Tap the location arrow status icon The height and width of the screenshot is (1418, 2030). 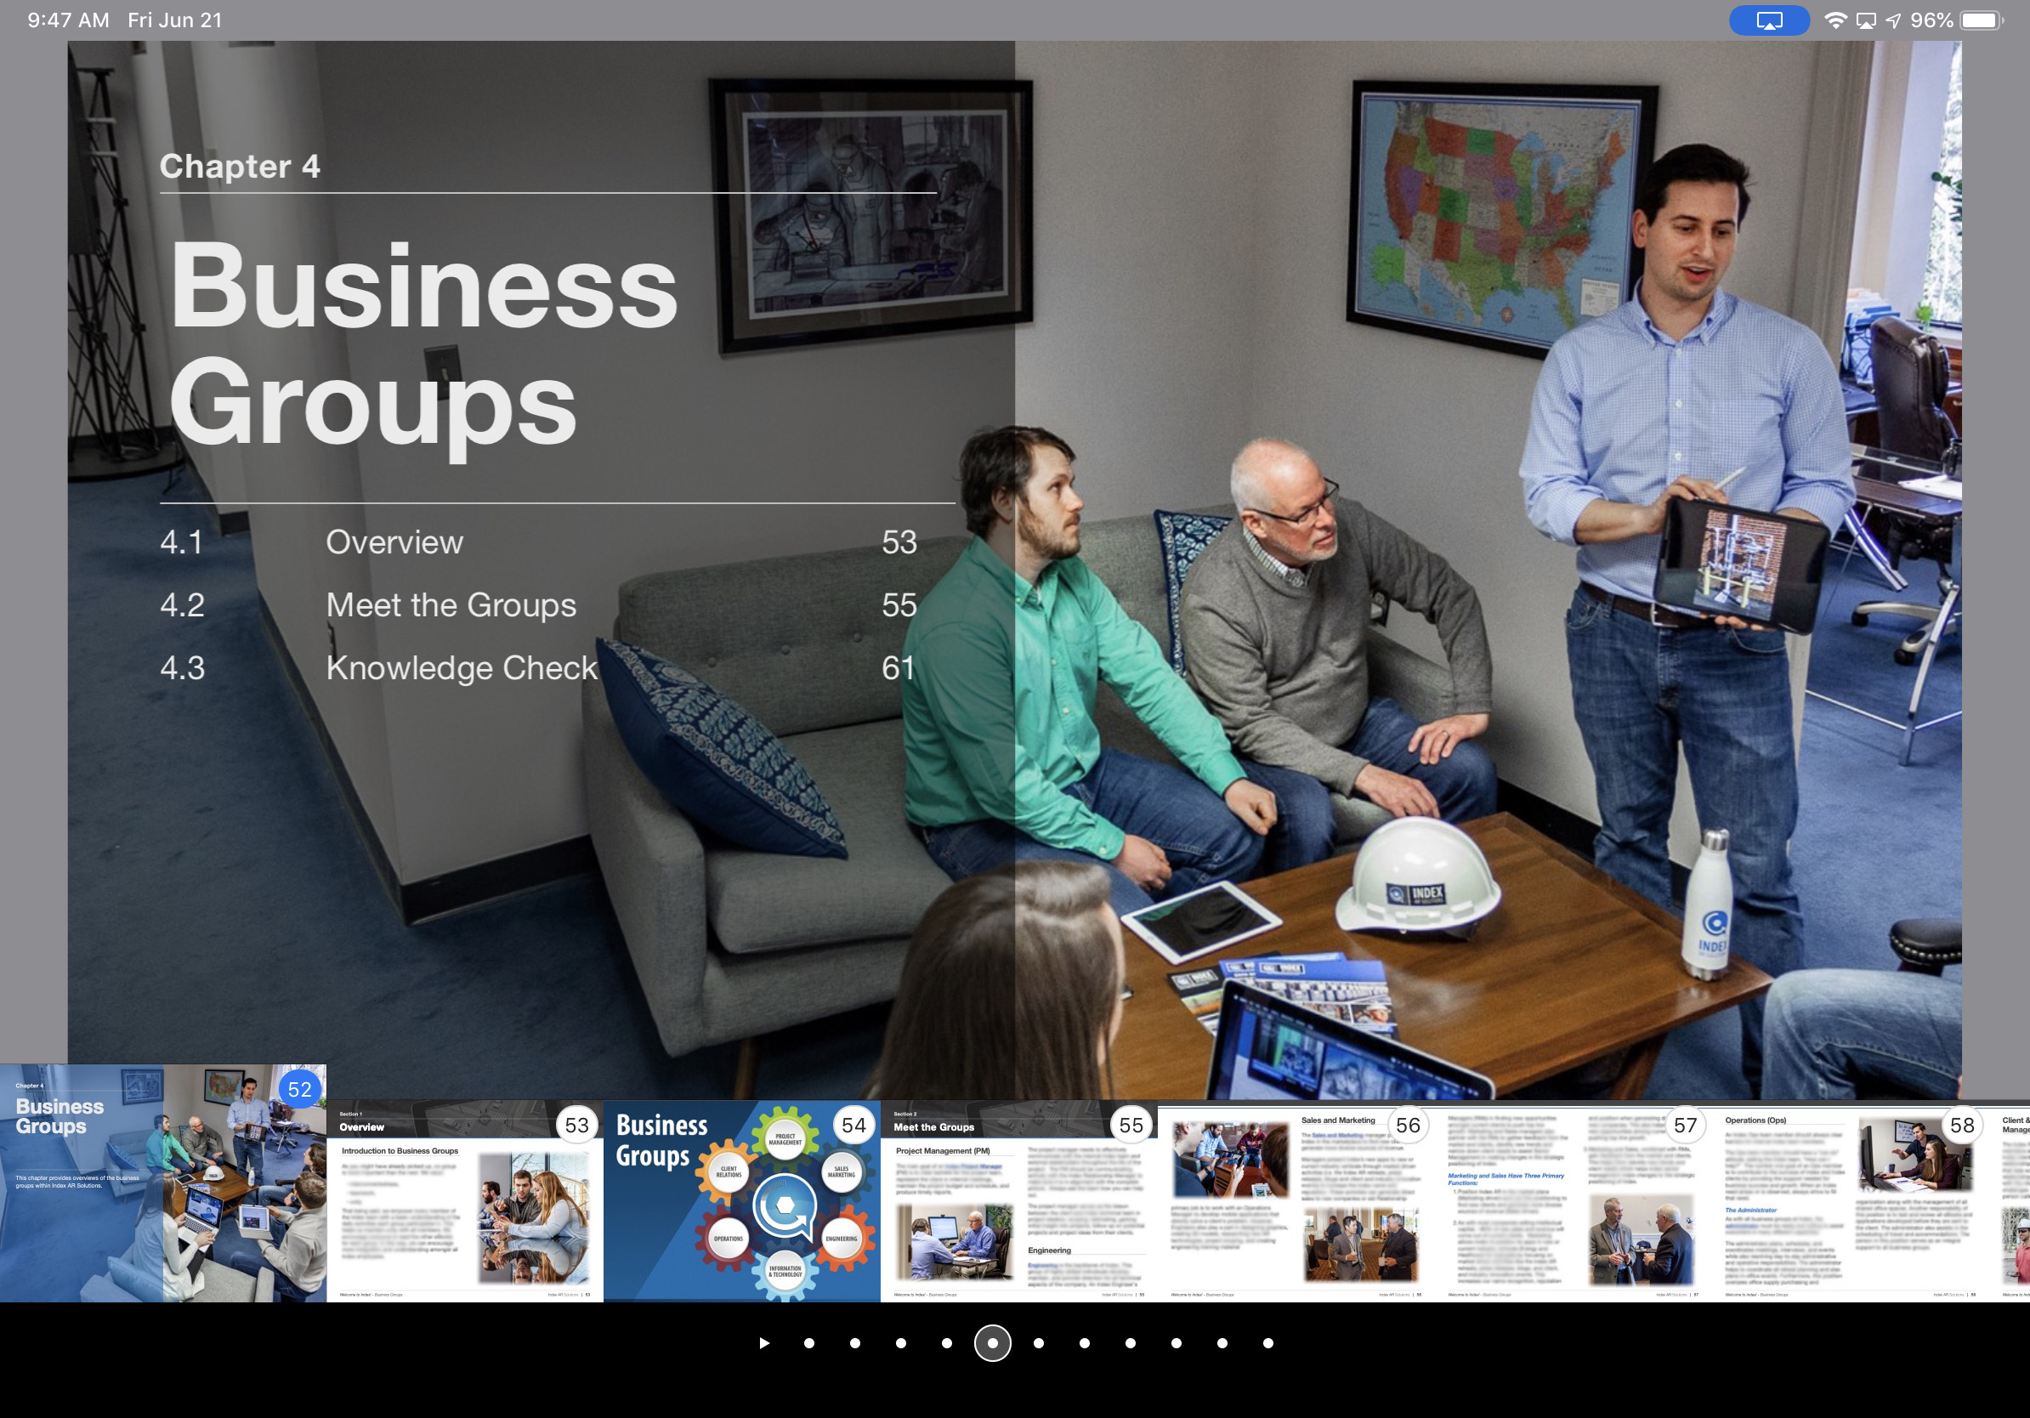pos(1893,20)
